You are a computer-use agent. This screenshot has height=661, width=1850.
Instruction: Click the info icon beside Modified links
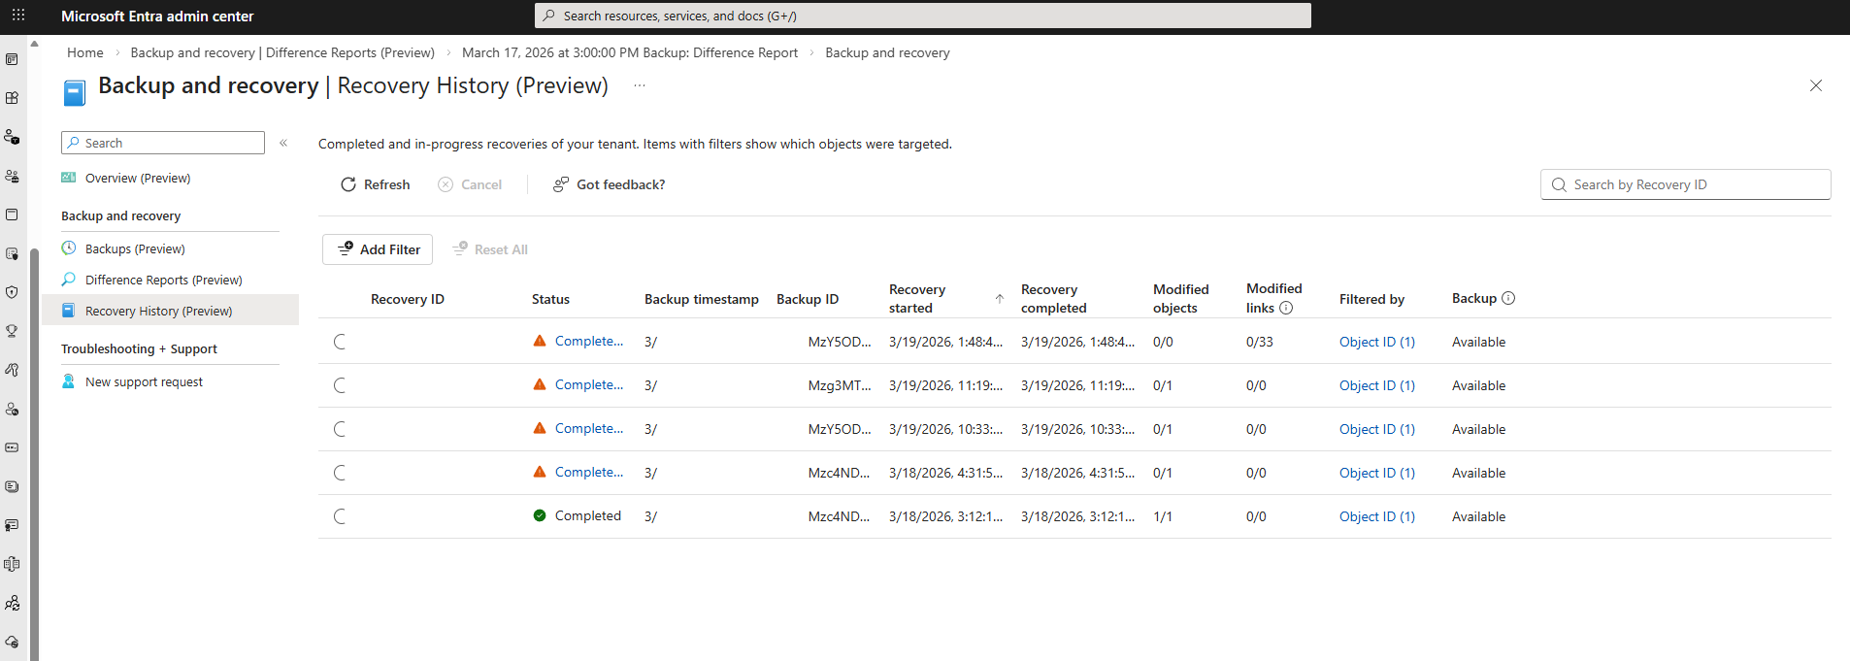point(1286,308)
